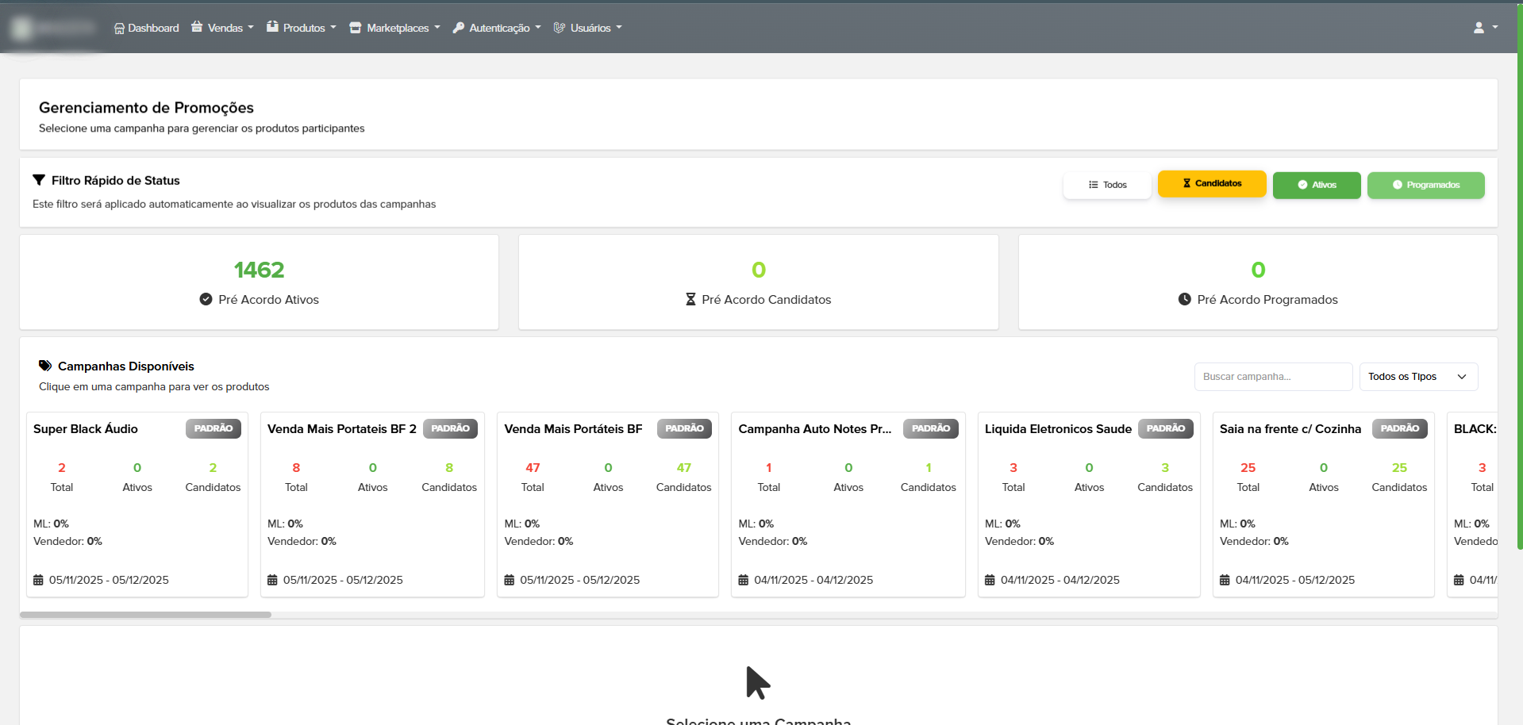Click the clock icon on Pré Acordo Programados card
This screenshot has height=725, width=1523.
click(x=1184, y=299)
